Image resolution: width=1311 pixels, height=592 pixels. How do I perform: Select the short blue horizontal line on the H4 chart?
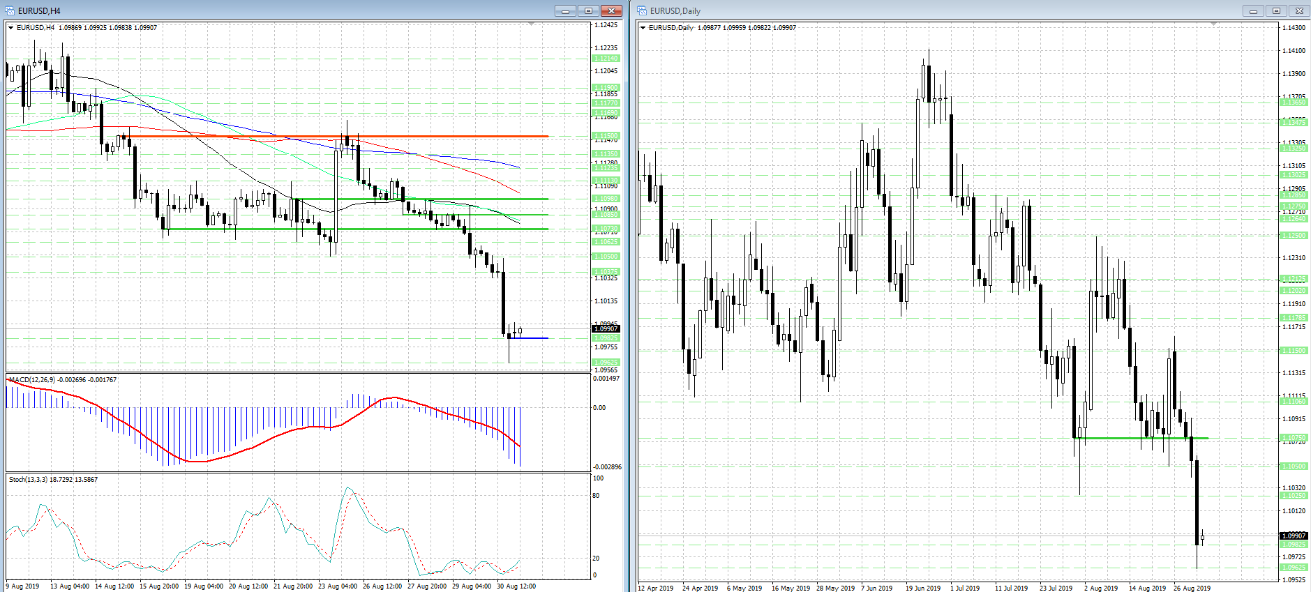(x=529, y=338)
